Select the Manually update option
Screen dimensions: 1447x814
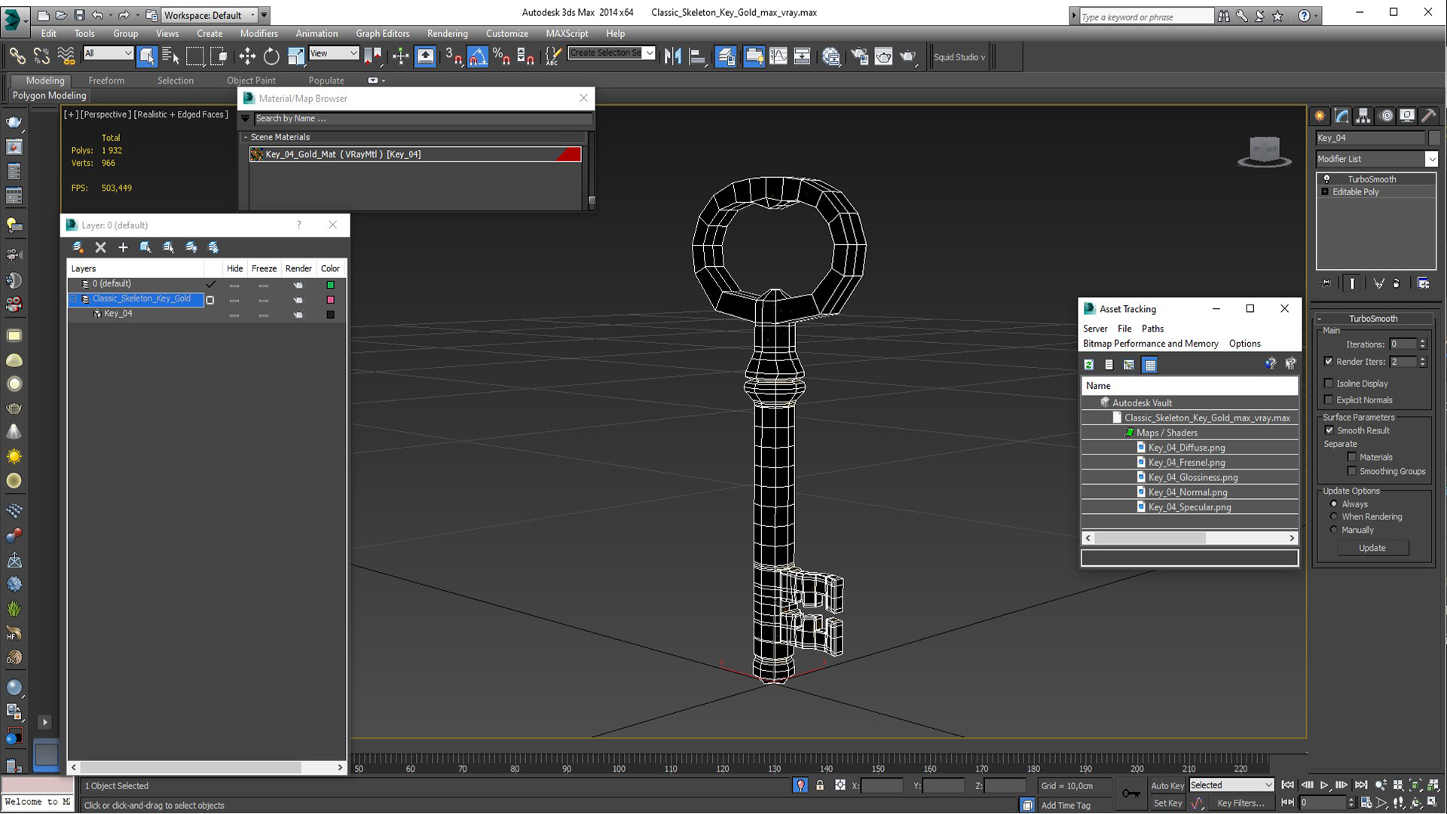(1334, 529)
